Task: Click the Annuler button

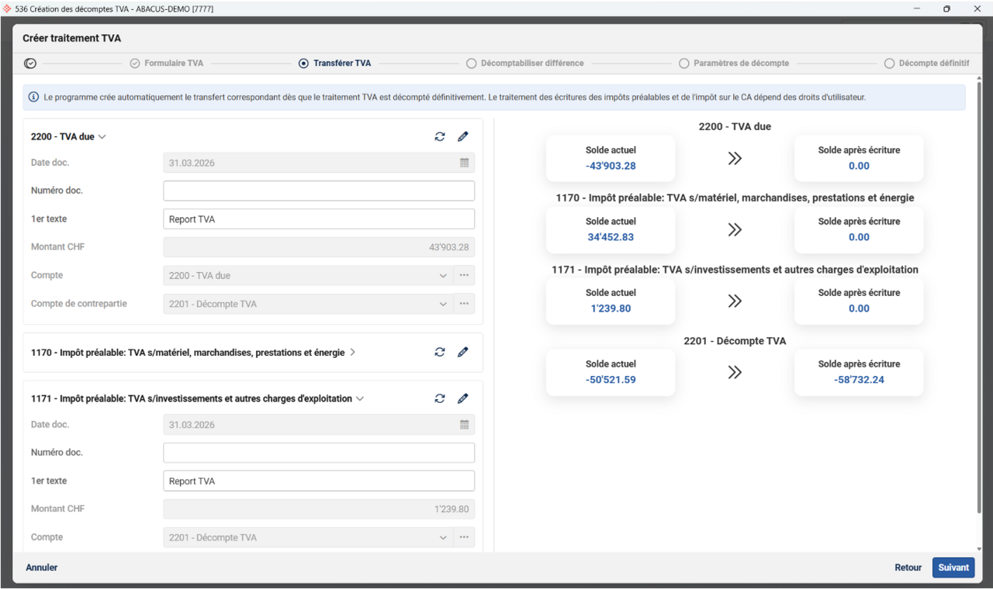Action: [42, 567]
